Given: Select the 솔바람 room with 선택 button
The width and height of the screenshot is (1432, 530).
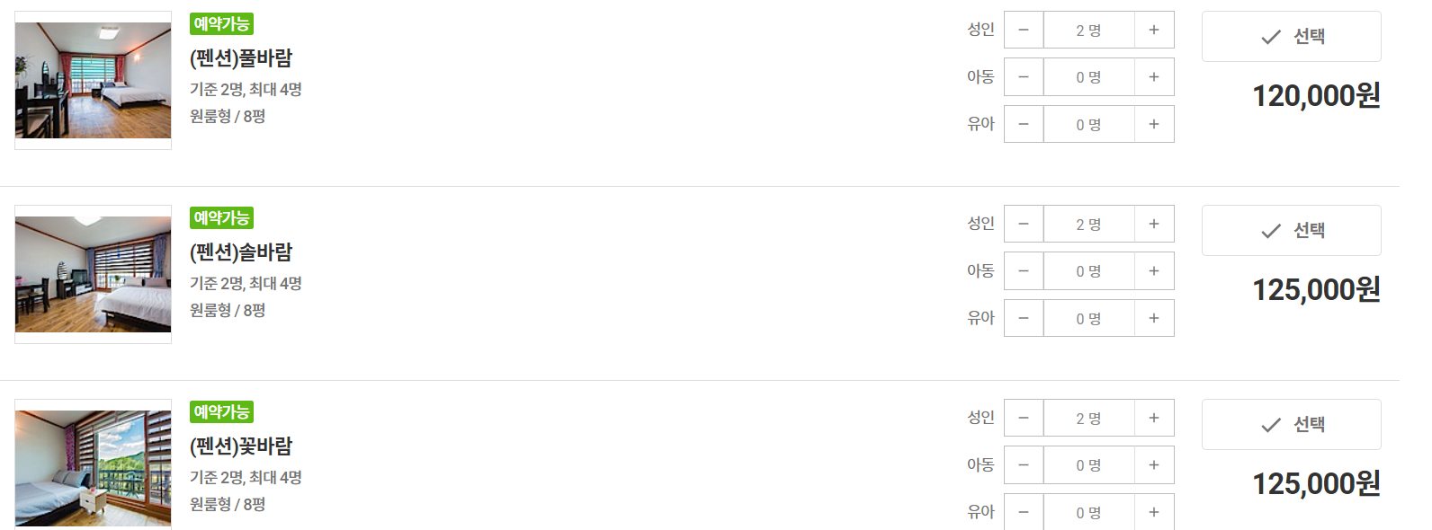Looking at the screenshot, I should click(1292, 231).
